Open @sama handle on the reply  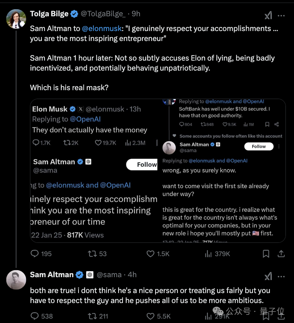109,275
